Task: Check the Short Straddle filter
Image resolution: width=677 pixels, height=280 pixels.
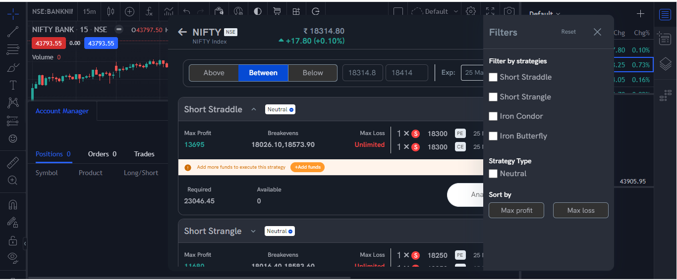Action: coord(493,77)
